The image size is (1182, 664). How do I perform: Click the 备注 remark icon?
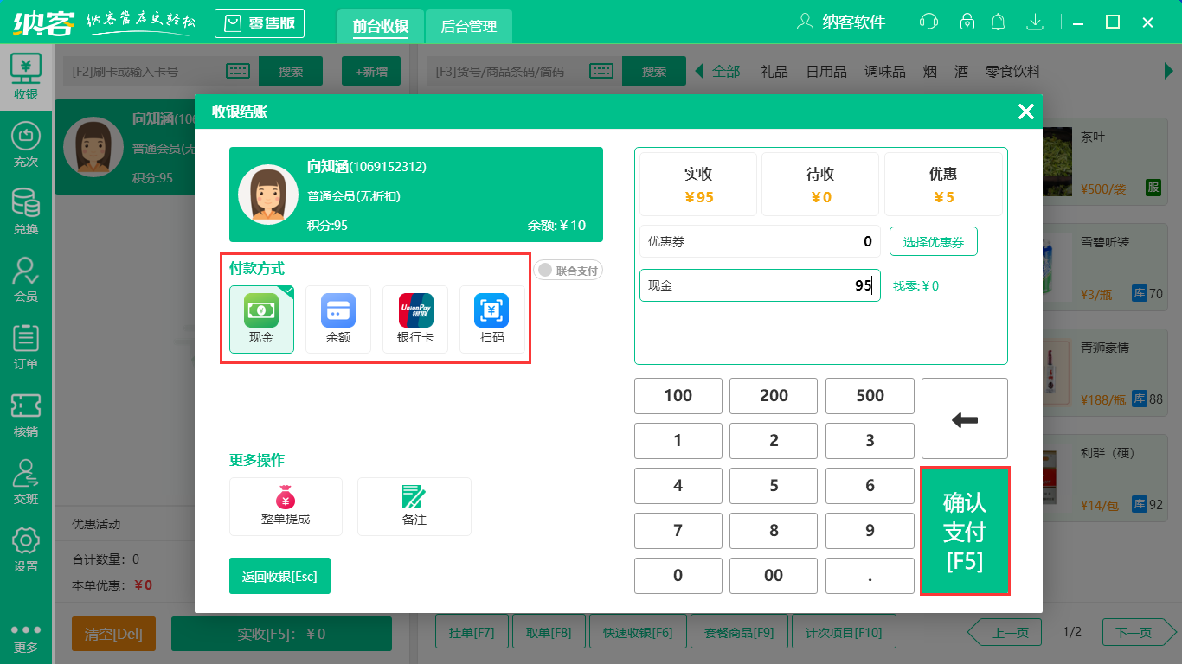[x=414, y=507]
